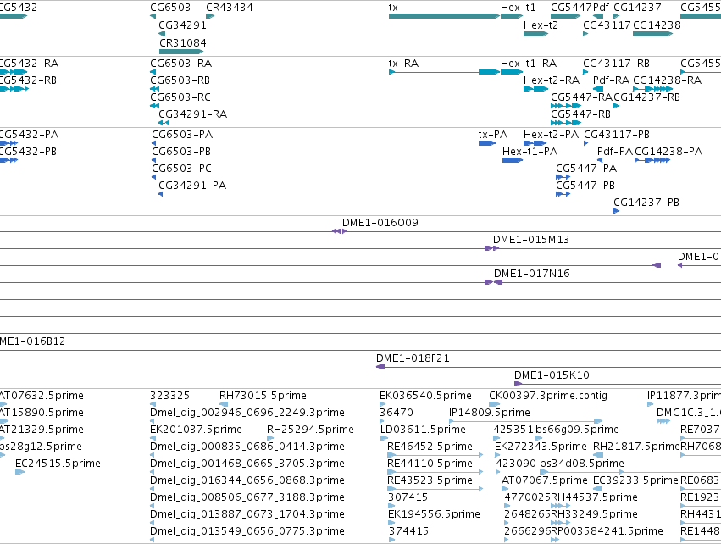Click the CG6503-RA transcript label
Viewport: 721px width, 544px height.
(180, 63)
